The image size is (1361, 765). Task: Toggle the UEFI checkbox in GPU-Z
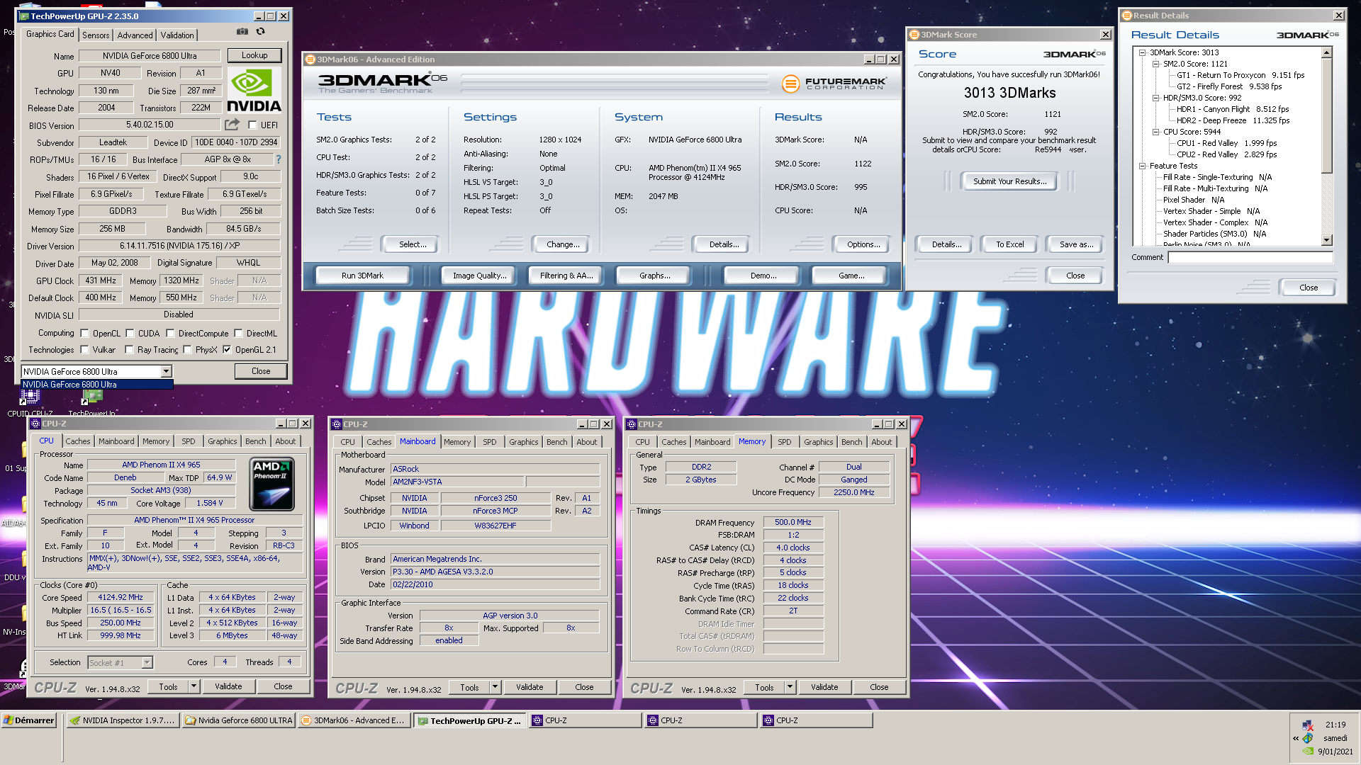point(252,125)
